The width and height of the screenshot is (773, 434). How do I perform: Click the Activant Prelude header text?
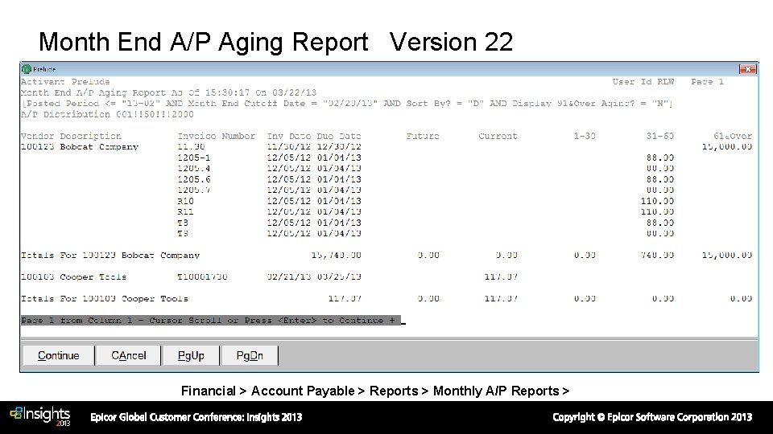pos(65,82)
